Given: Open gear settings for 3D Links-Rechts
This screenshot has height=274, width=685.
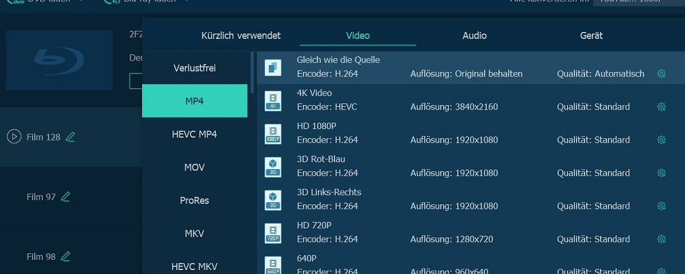Looking at the screenshot, I should [662, 206].
